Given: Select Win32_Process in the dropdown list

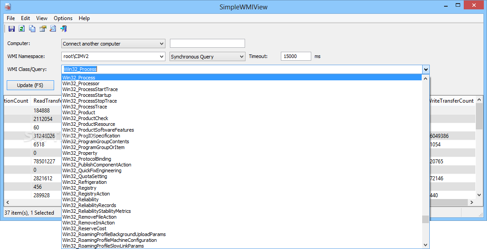Looking at the screenshot, I should (241, 78).
